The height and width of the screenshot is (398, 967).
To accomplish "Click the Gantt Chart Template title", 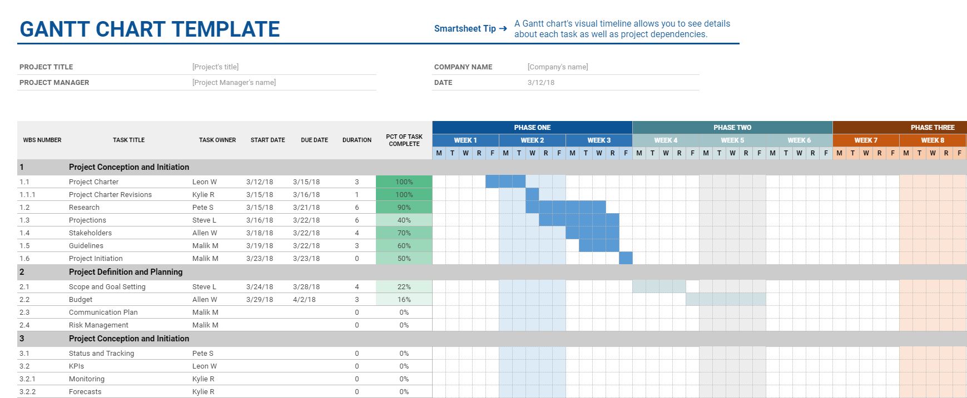I will pyautogui.click(x=150, y=29).
